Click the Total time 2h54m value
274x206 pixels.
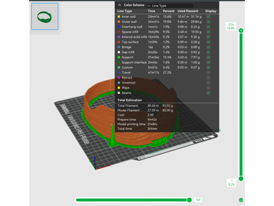point(152,129)
